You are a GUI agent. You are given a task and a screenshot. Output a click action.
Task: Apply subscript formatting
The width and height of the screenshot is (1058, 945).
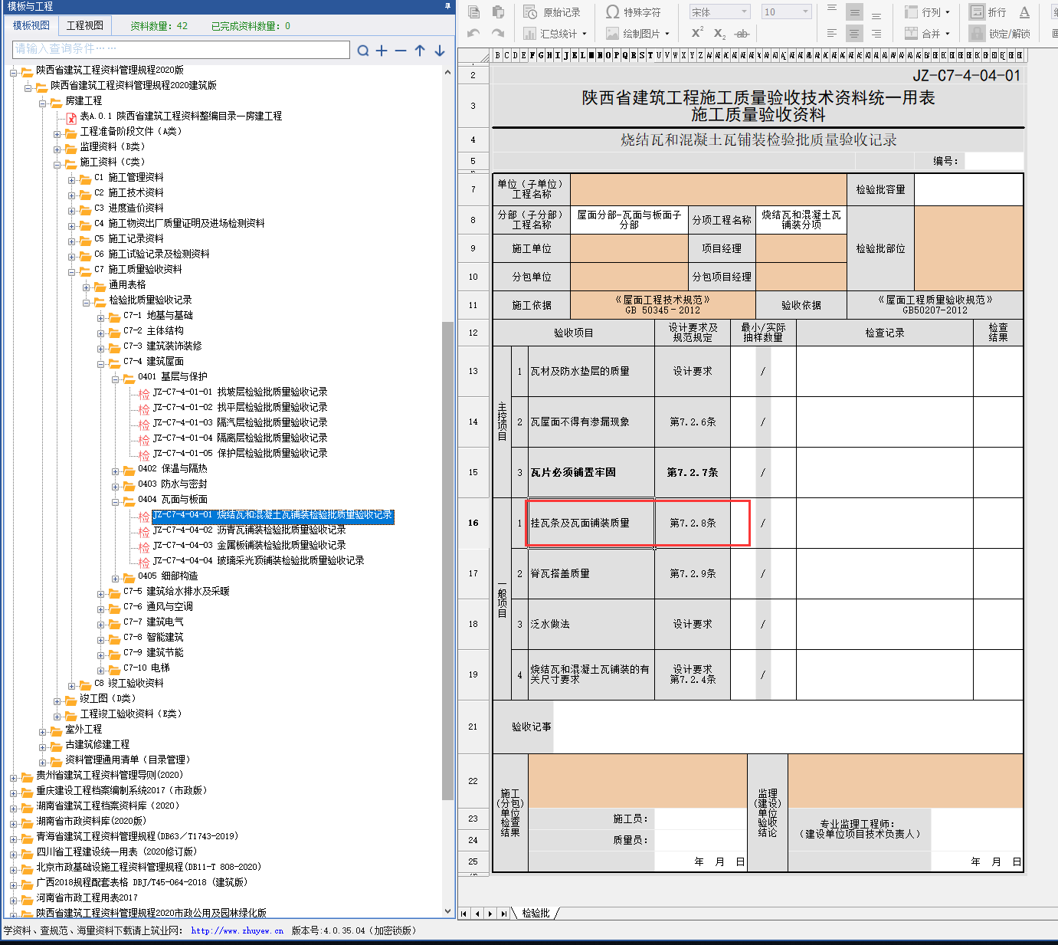719,33
